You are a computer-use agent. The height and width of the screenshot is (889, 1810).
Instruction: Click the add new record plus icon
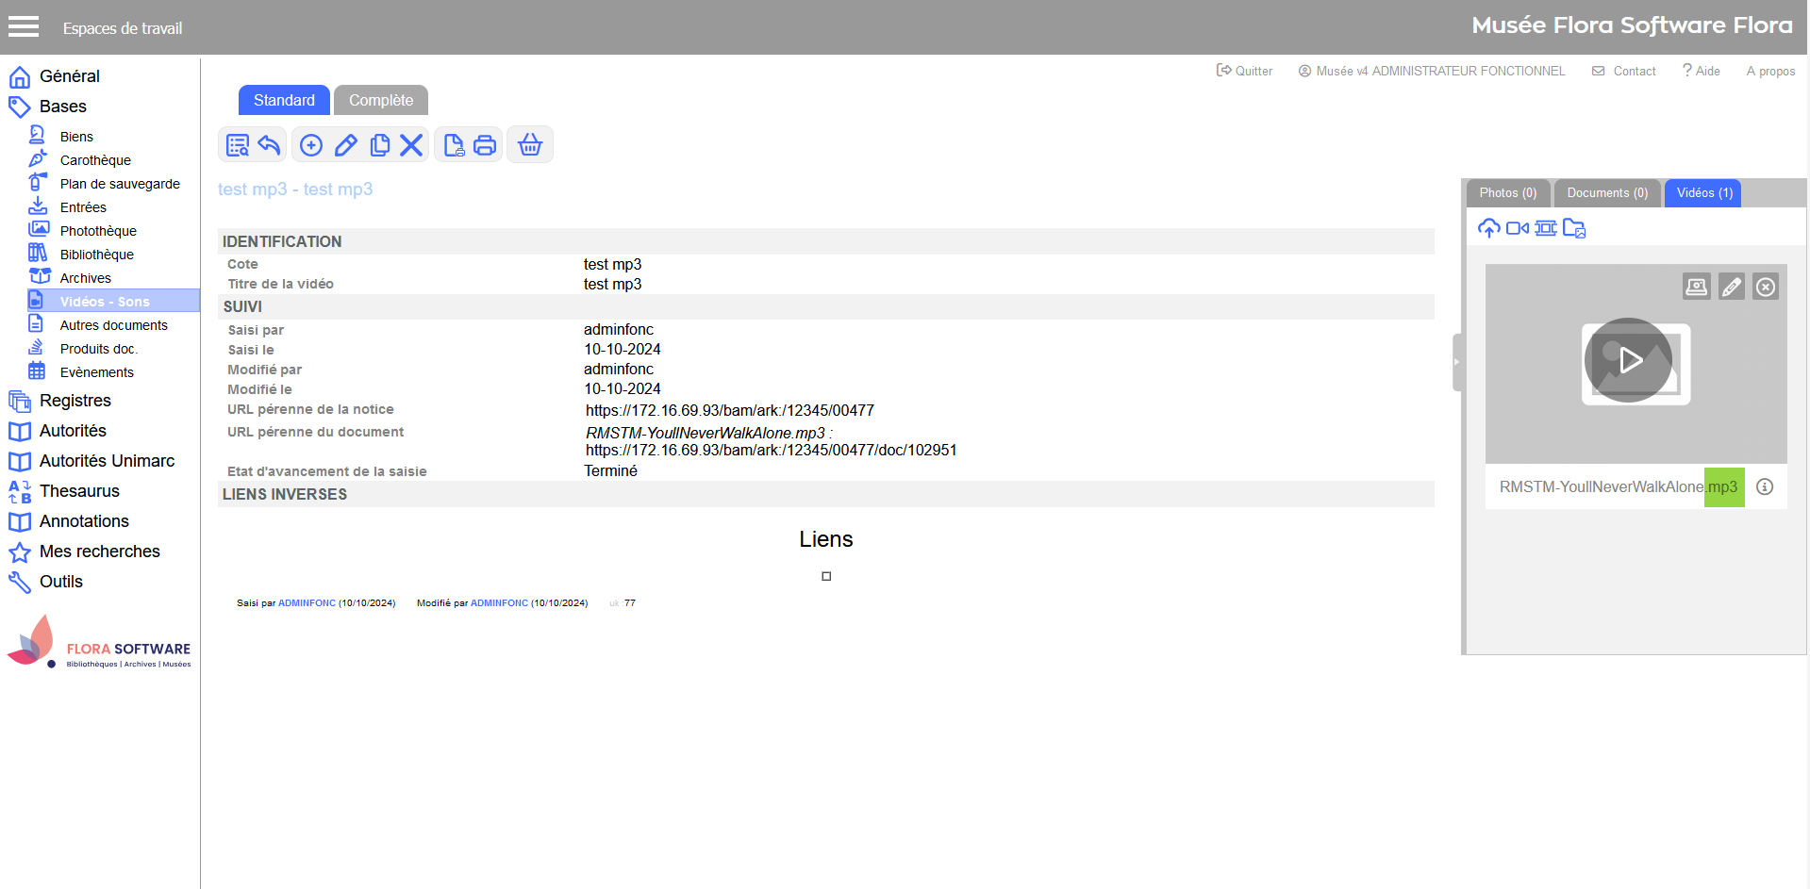[x=311, y=145]
